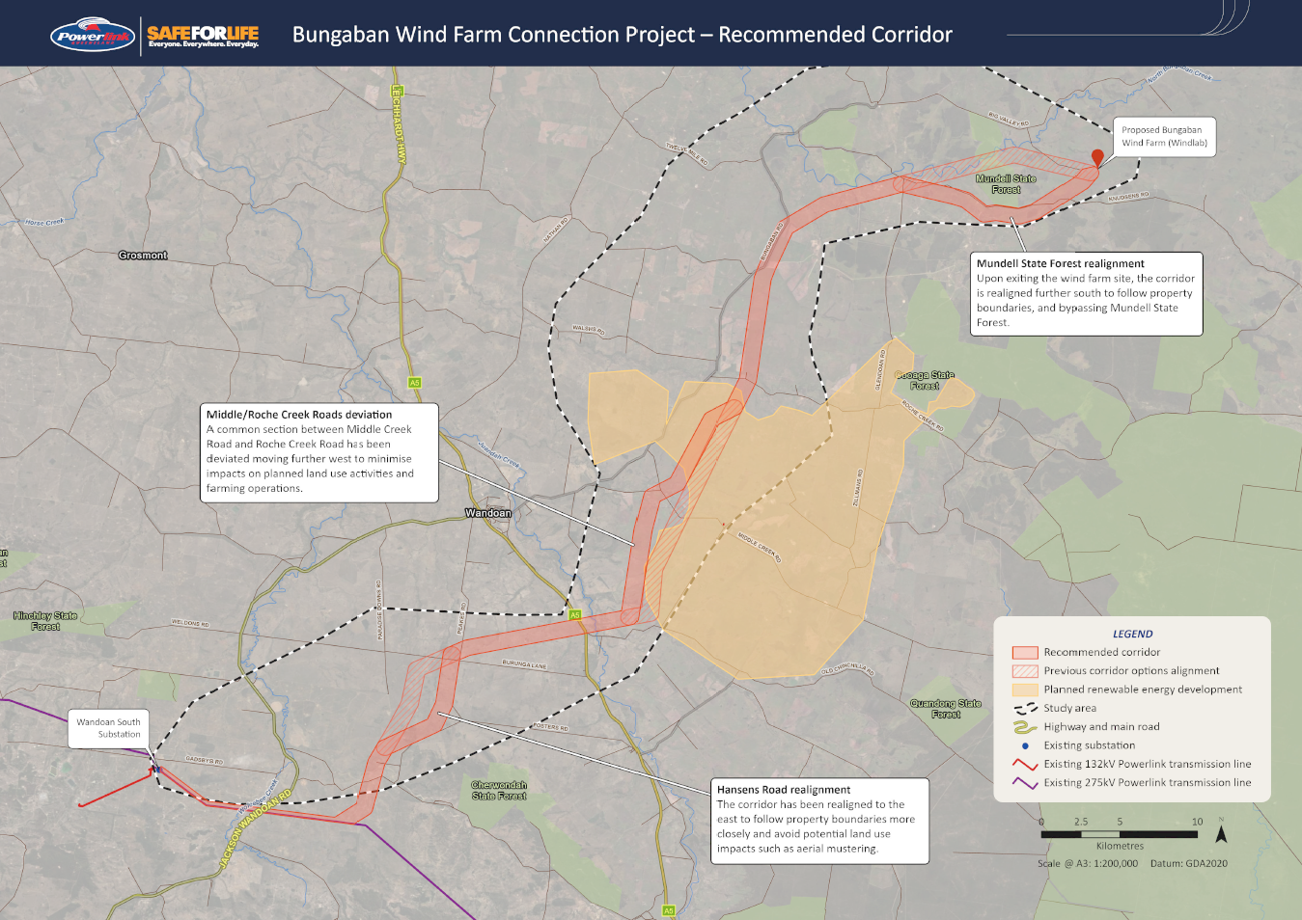Click the Highway and main road legend symbol

[1024, 727]
